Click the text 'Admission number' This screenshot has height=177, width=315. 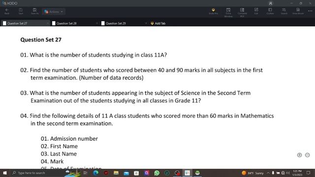[74, 139]
